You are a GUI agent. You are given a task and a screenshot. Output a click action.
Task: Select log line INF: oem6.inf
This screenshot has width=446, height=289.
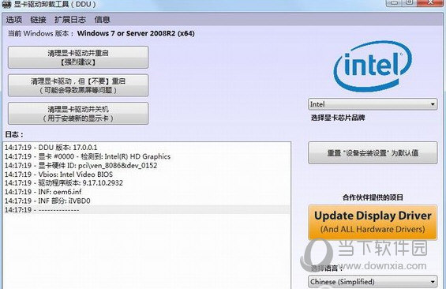point(43,192)
